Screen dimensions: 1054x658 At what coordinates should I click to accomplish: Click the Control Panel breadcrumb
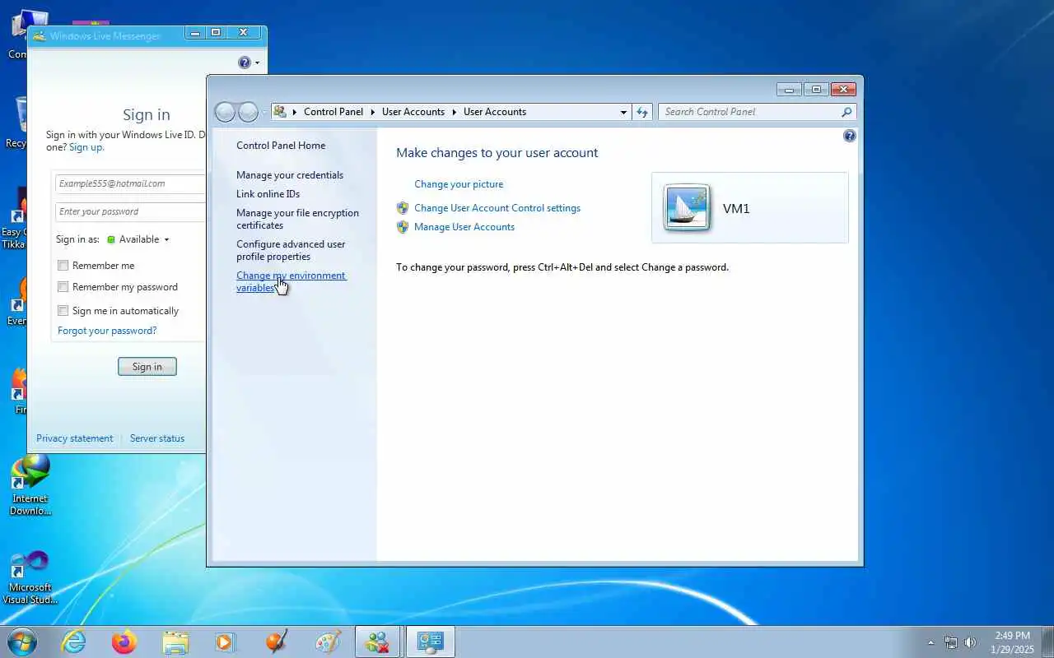tap(333, 112)
